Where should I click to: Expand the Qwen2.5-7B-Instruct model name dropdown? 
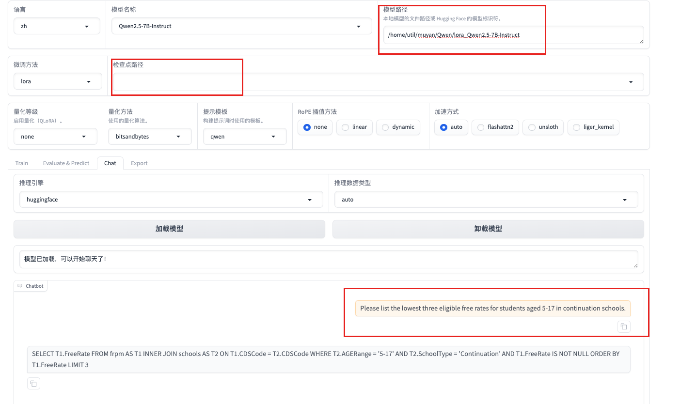click(241, 26)
